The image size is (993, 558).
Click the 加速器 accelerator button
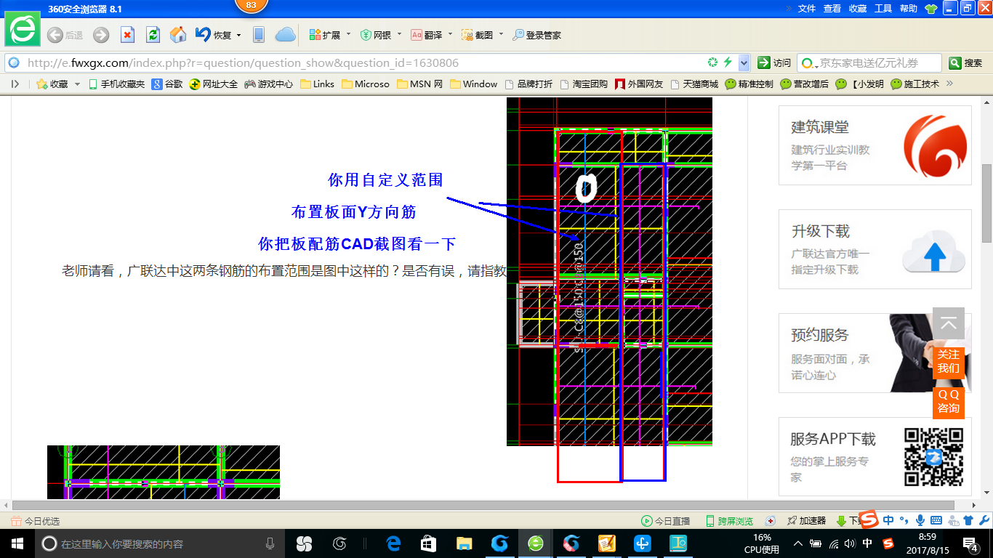click(805, 521)
